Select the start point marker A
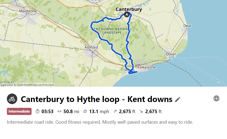 (127, 14)
